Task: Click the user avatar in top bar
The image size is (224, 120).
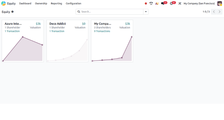Action: [220, 3]
